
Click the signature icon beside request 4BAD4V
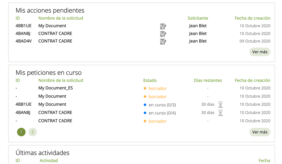163,41
